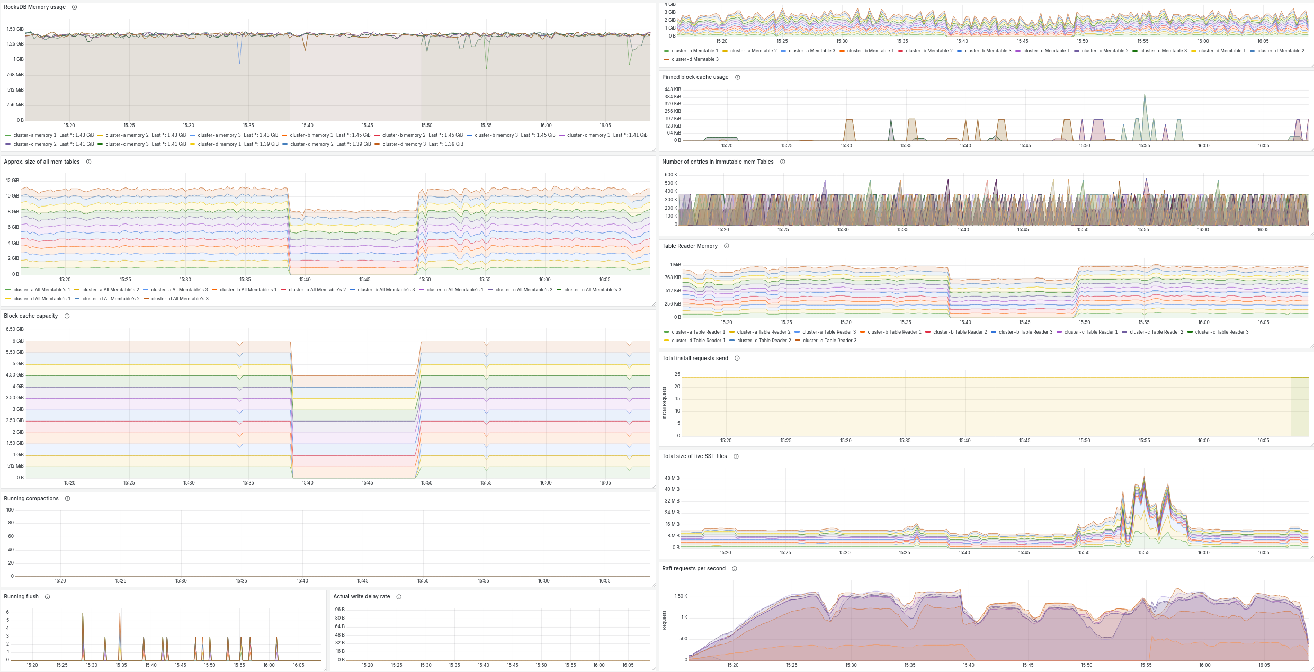Viewport: 1314px width, 672px height.
Task: Click resize handle of Total install requests send panel
Action: (1311, 444)
